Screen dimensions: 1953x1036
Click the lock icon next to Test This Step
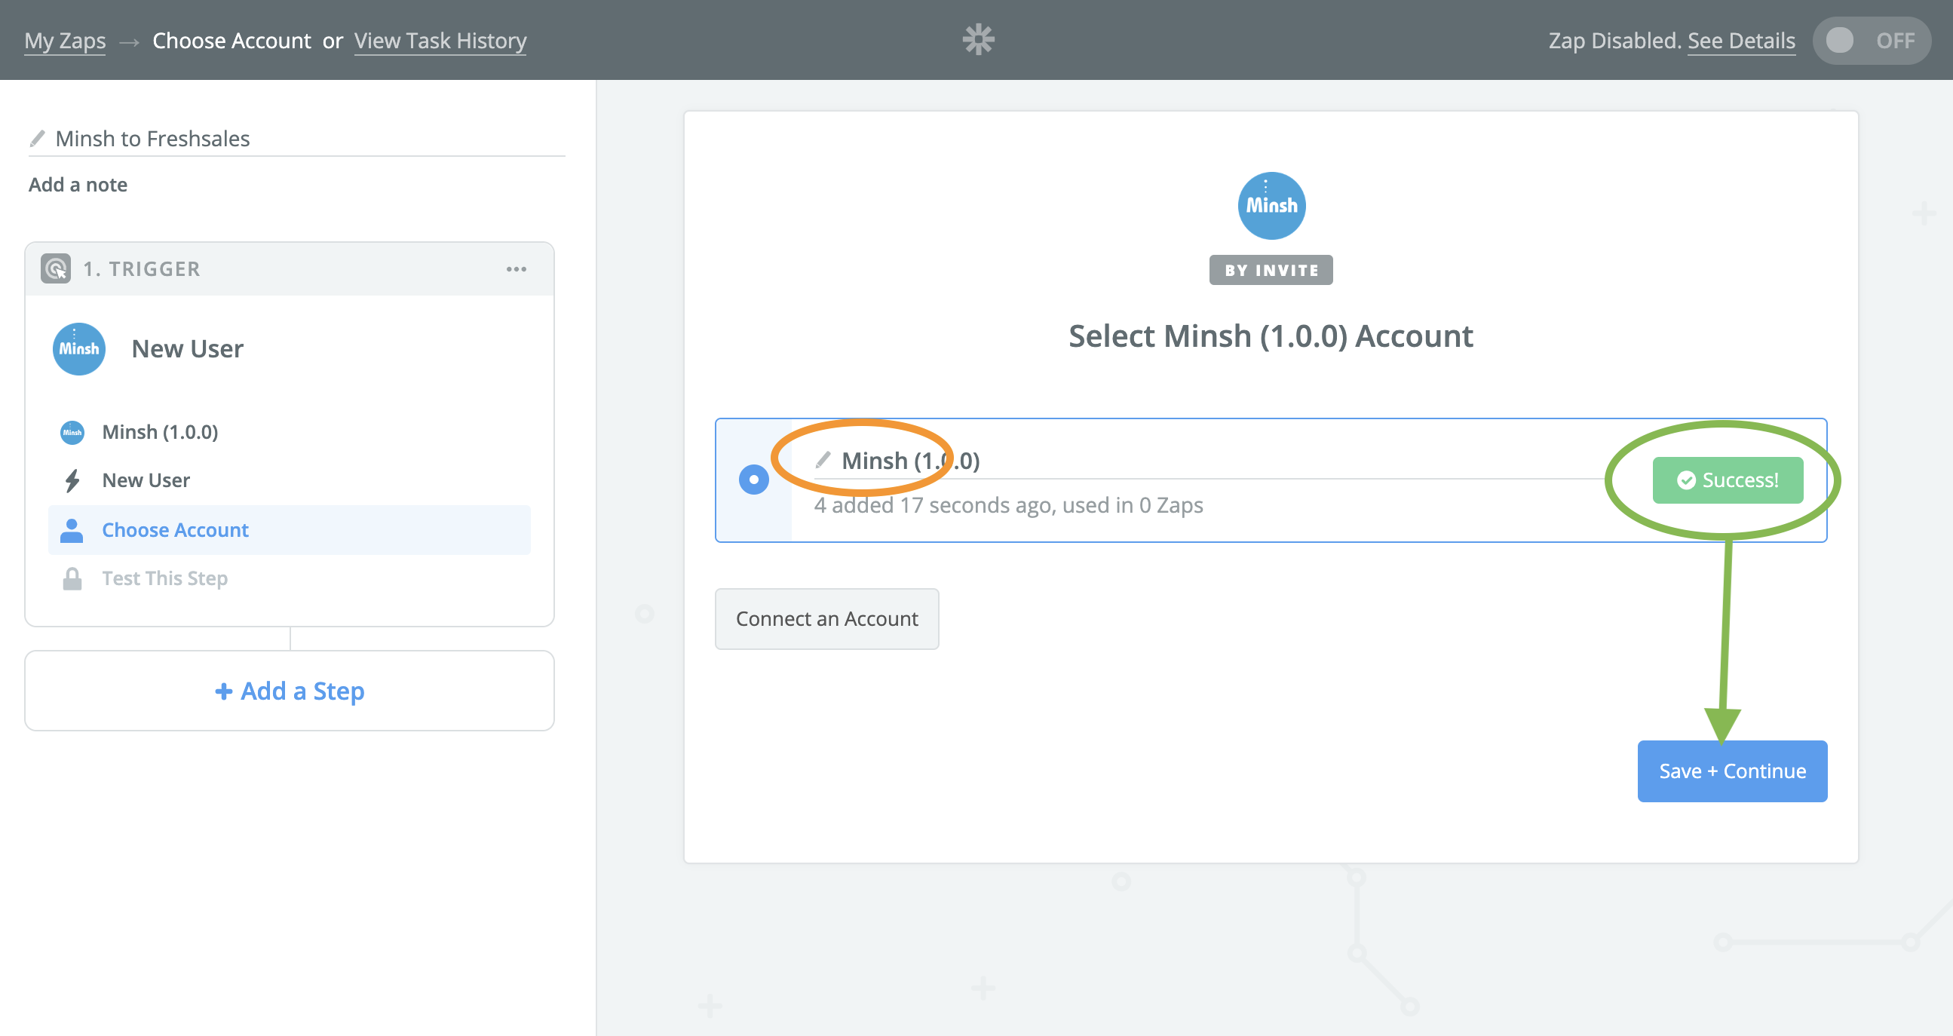(x=72, y=578)
